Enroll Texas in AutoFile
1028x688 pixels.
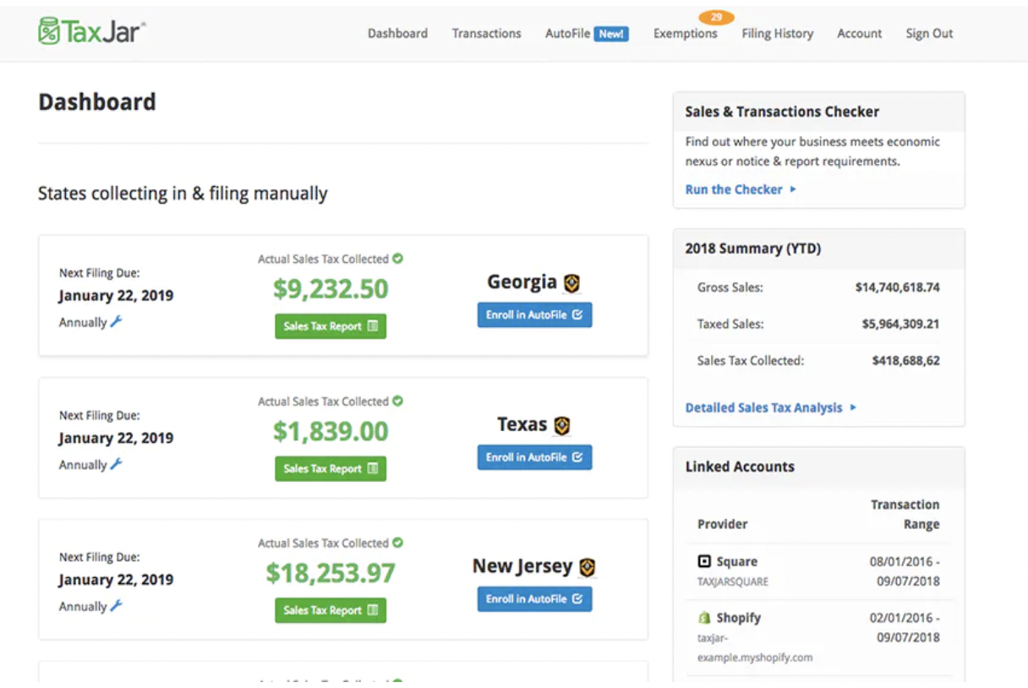(534, 457)
